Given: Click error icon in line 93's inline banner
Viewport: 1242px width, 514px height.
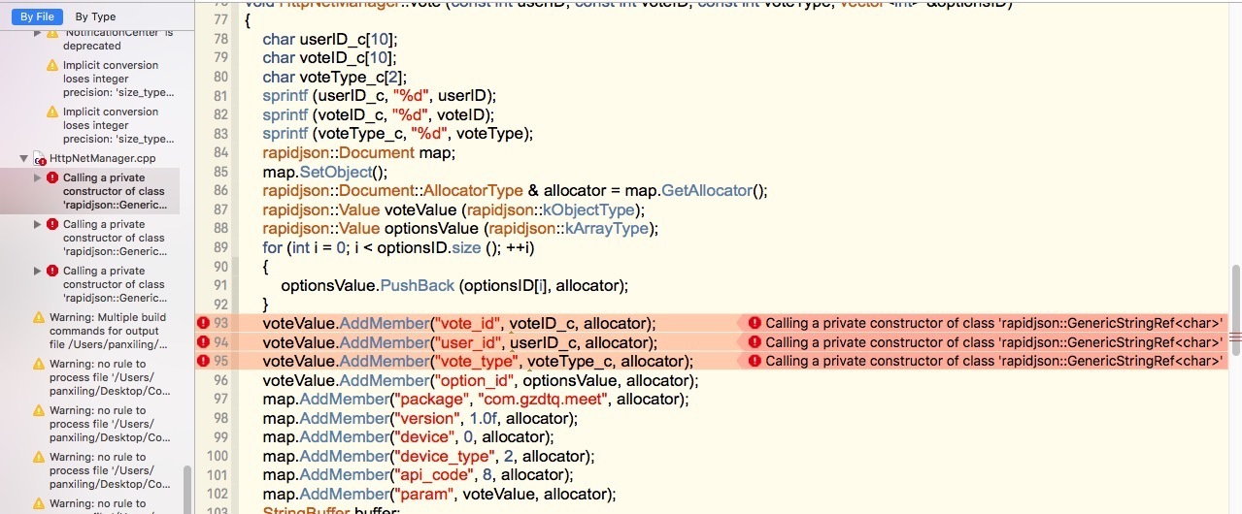Looking at the screenshot, I should click(754, 323).
